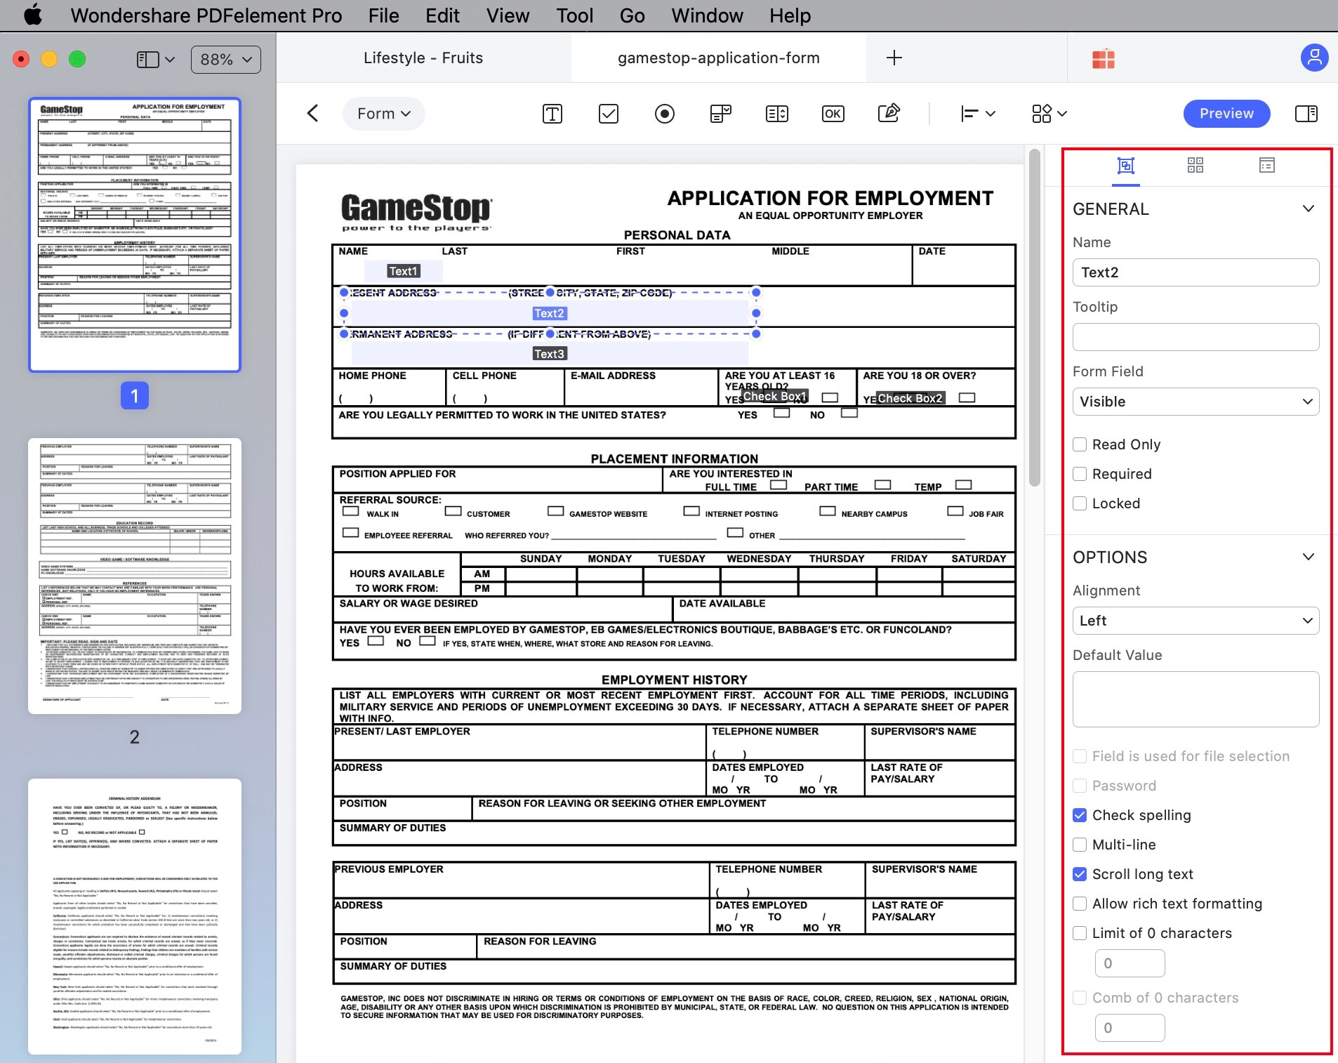Disable the Check spelling option
1338x1063 pixels.
click(1080, 815)
